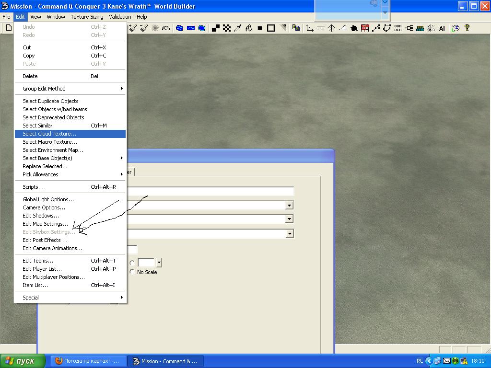Image resolution: width=491 pixels, height=368 pixels.
Task: Switch to the Firefox Погода на картах taskbar button
Action: [88, 361]
